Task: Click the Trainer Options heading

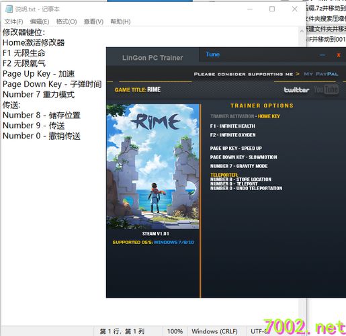Action: 262,106
